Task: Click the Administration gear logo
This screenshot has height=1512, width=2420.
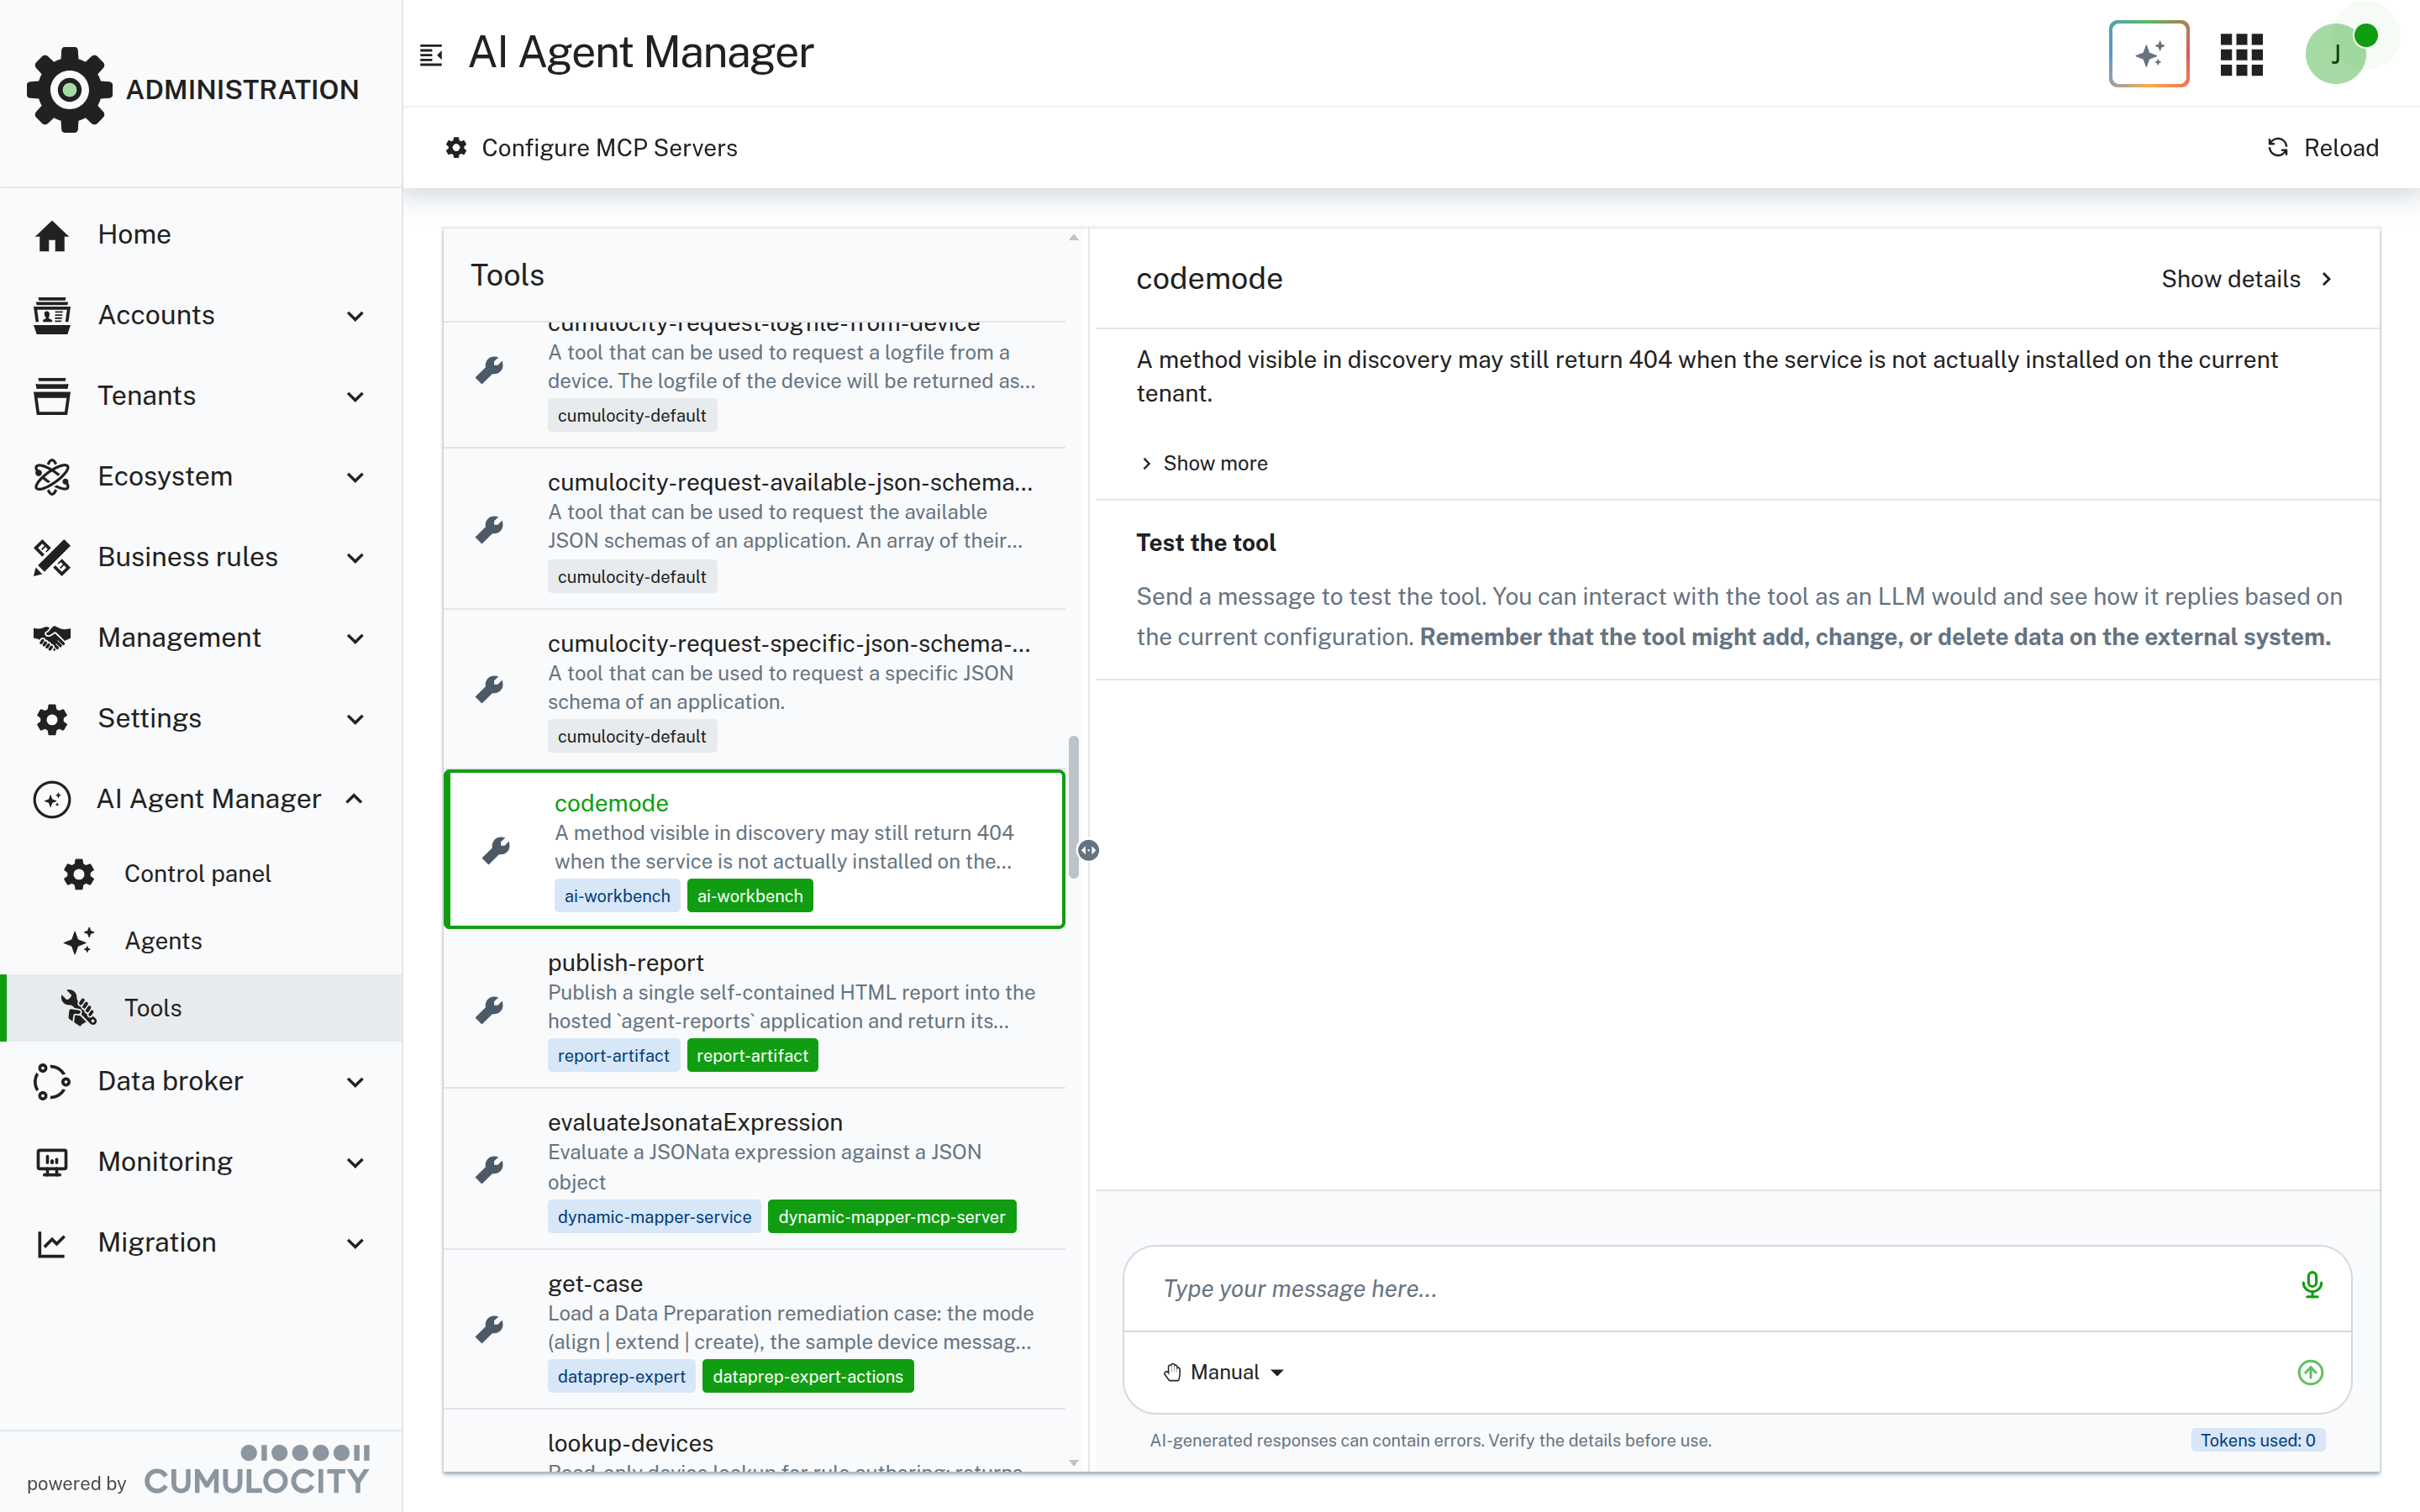Action: (69, 89)
